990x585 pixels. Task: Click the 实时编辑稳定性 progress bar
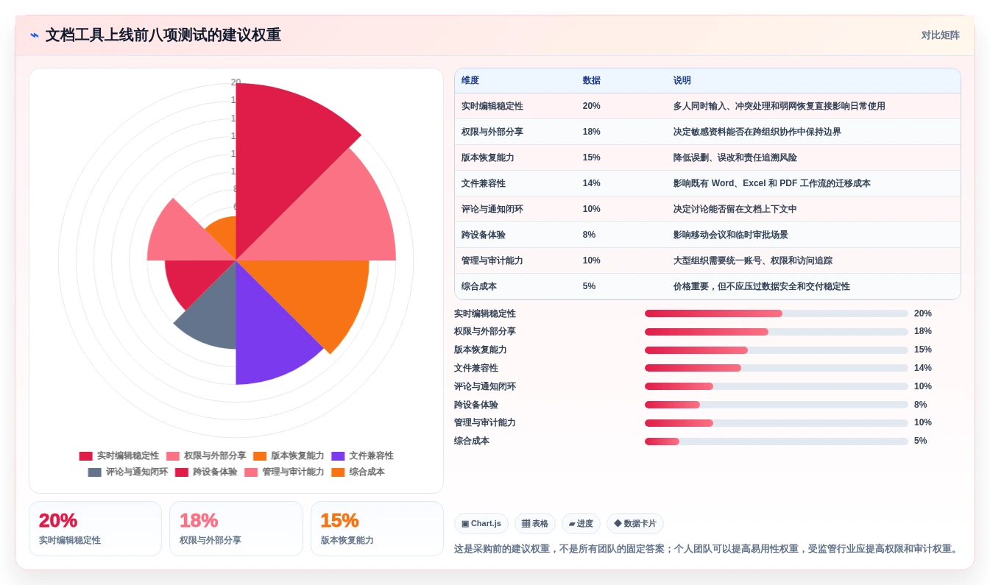(x=777, y=313)
